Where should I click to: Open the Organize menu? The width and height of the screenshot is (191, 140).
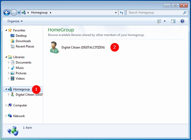point(15,21)
